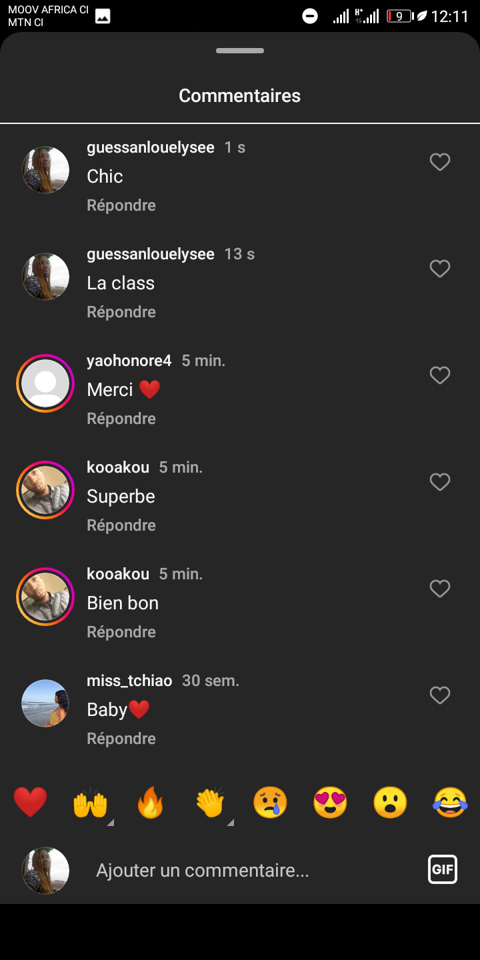The height and width of the screenshot is (960, 480).
Task: Like the "La class" comment
Action: tap(440, 269)
